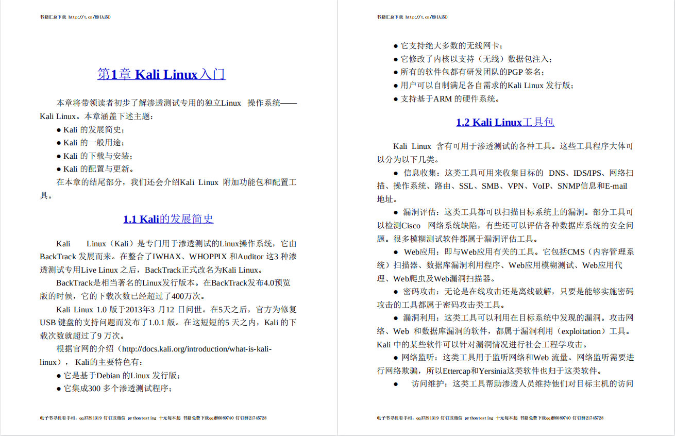Click the "1.2 Kali Linux工具包" section link
The width and height of the screenshot is (675, 436).
point(505,122)
